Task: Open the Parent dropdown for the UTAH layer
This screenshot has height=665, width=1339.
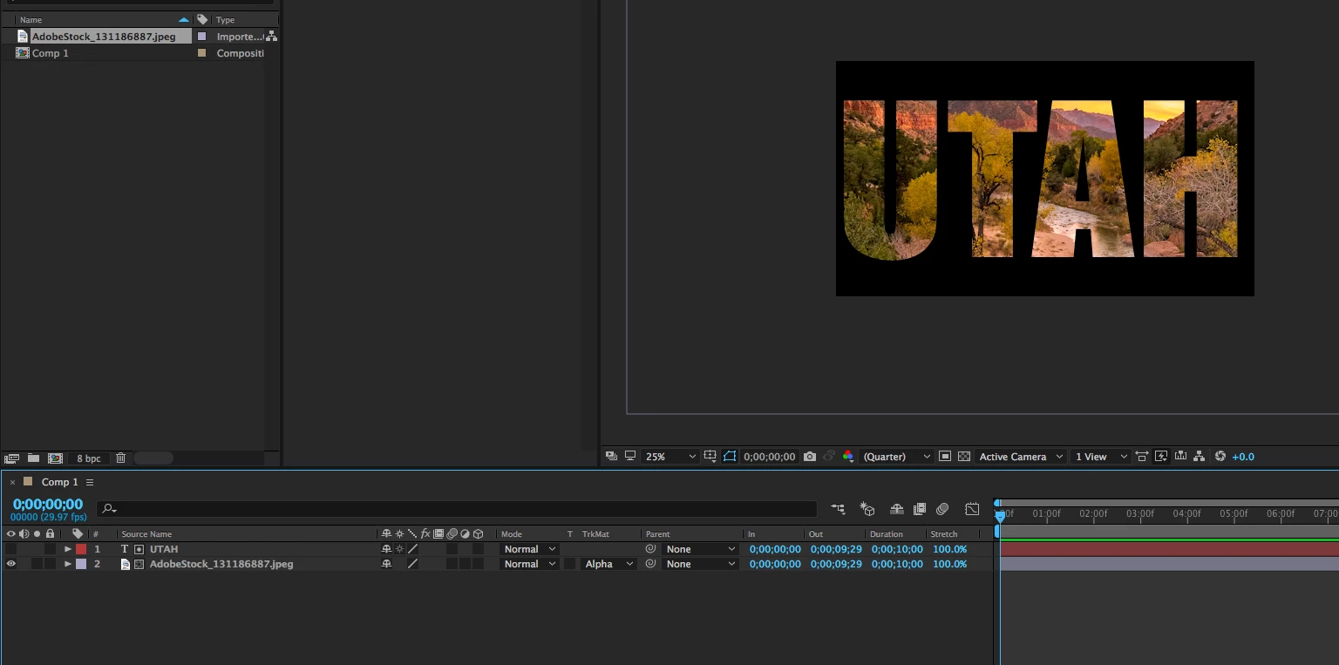Action: [701, 549]
